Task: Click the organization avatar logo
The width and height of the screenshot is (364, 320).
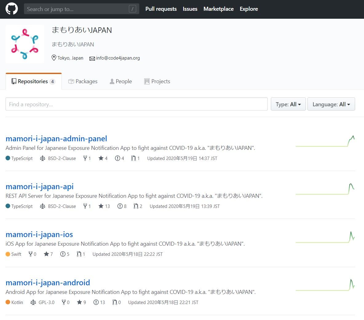Action: (25, 44)
